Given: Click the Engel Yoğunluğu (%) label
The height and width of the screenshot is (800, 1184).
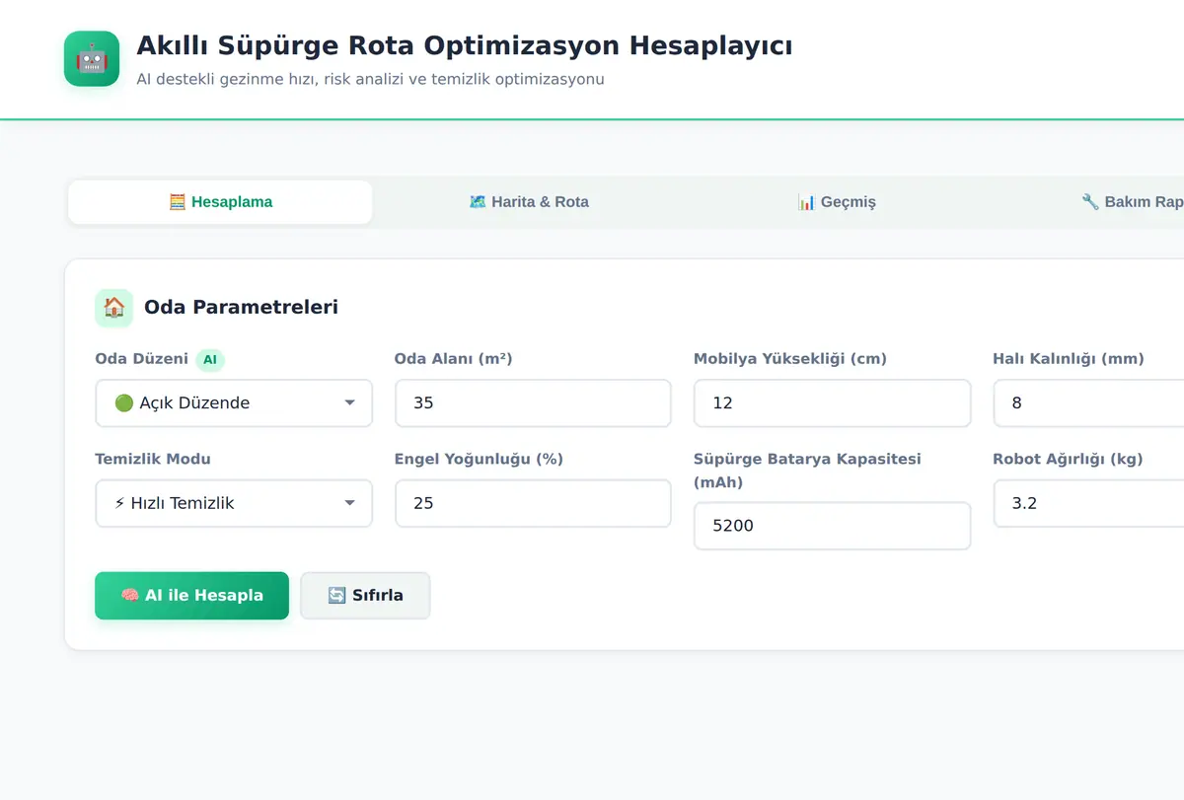Looking at the screenshot, I should coord(479,459).
